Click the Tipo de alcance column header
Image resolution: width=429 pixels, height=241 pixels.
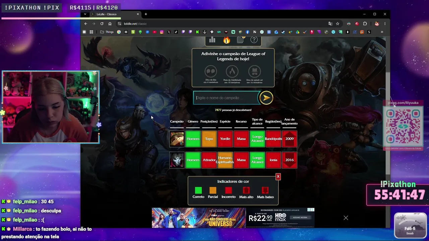[257, 122]
